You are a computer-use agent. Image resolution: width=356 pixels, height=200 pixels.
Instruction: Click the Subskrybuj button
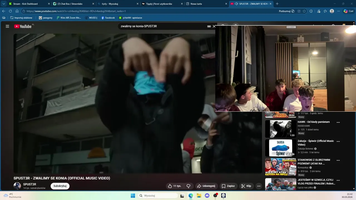tap(60, 186)
